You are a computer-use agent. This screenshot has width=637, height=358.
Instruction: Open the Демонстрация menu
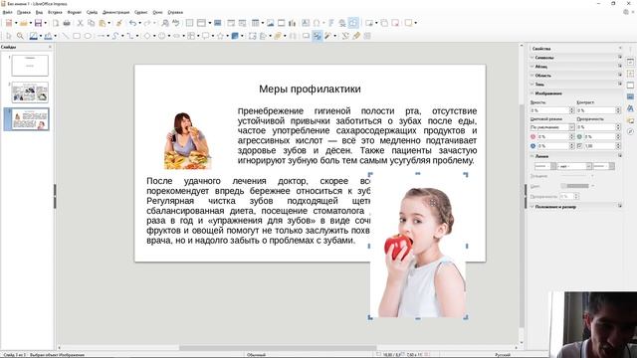tap(115, 13)
